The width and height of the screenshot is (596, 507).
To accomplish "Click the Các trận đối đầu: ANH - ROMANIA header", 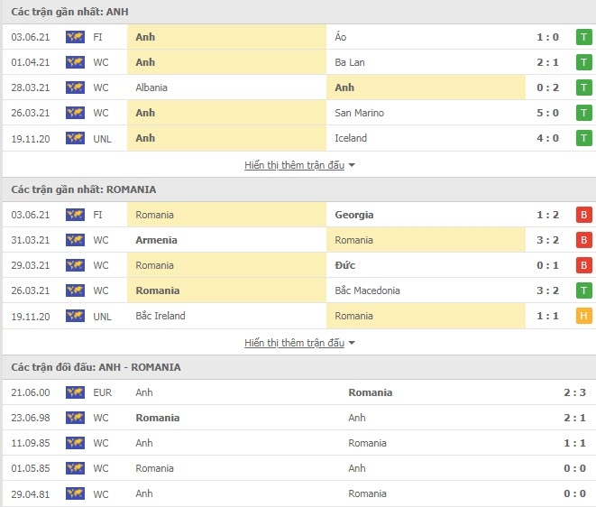I will 96,367.
